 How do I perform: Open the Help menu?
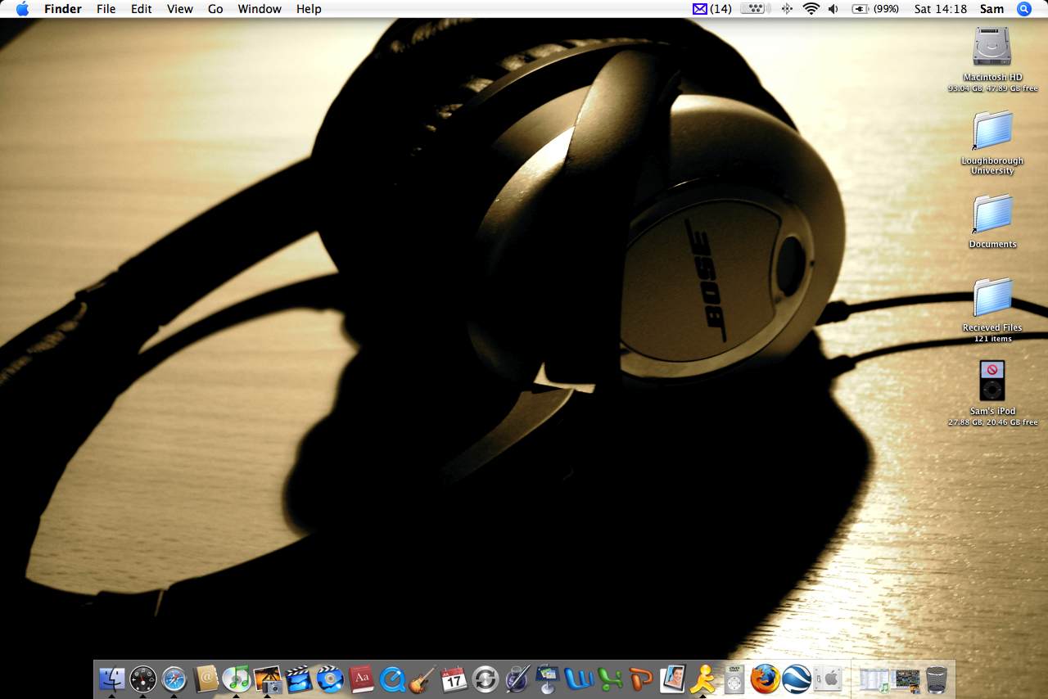[x=309, y=9]
